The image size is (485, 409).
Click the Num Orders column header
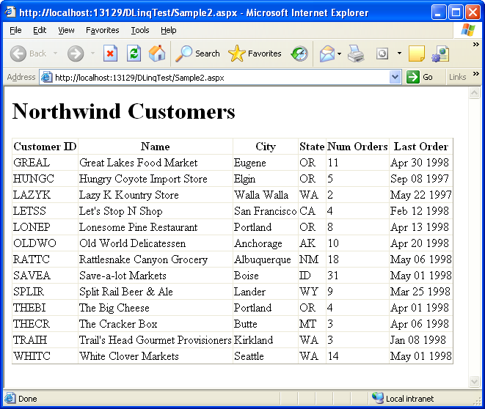point(357,147)
